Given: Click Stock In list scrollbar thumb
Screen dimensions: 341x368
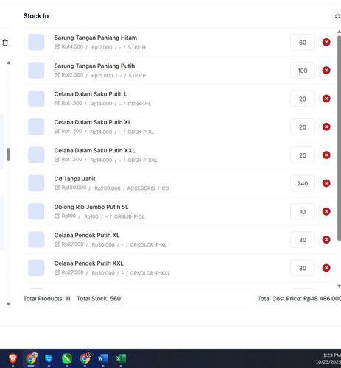Looking at the screenshot, I should (x=339, y=138).
